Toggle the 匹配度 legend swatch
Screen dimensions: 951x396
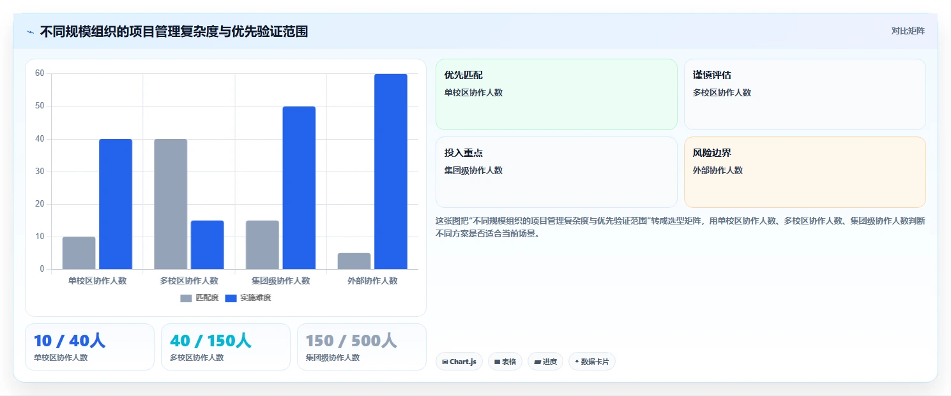pyautogui.click(x=186, y=298)
